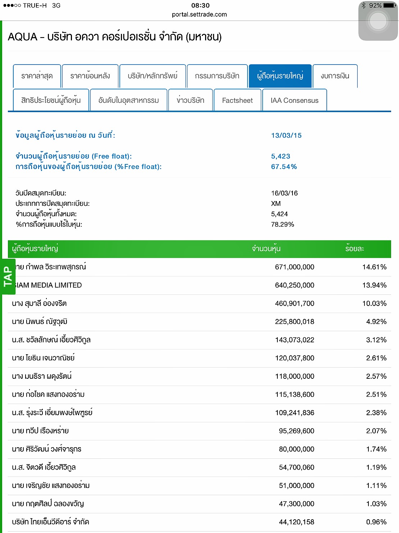Switch to the ราคาย้อนหลัง tab

click(x=90, y=76)
